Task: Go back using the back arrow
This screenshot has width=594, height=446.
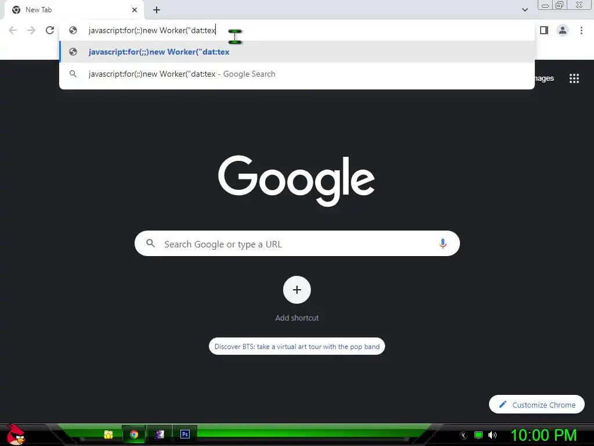Action: pyautogui.click(x=13, y=30)
